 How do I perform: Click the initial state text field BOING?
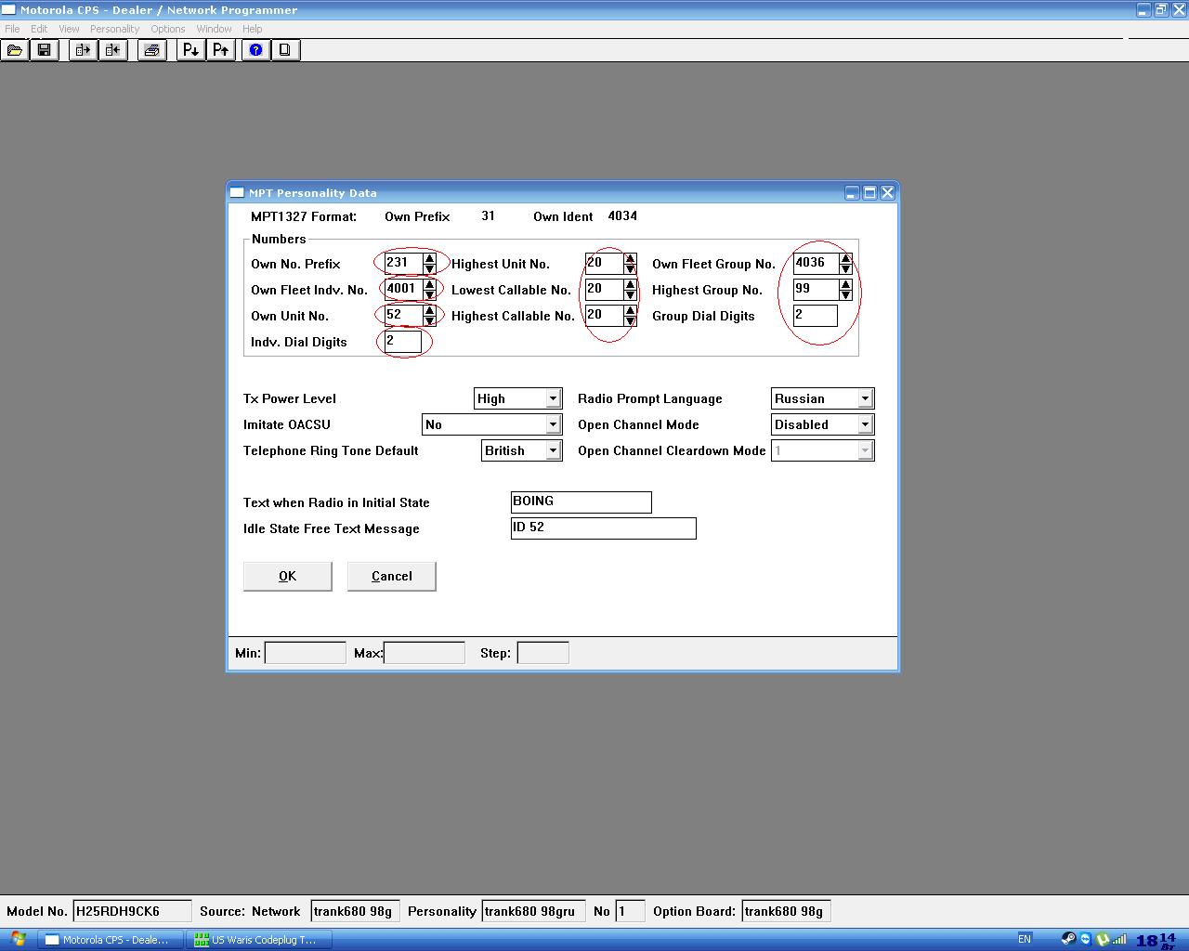[581, 502]
